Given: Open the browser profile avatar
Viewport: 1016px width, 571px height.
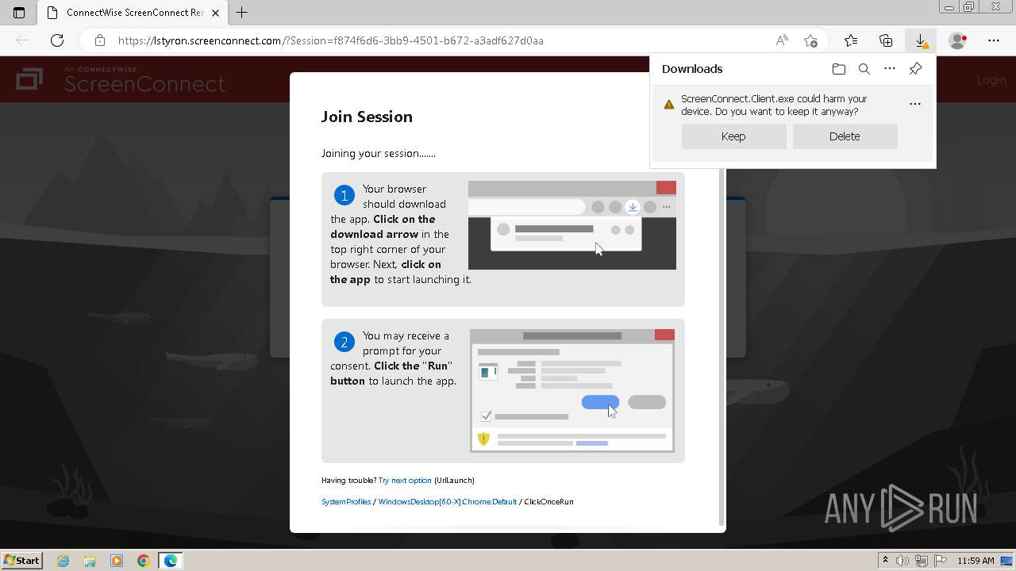Looking at the screenshot, I should coord(958,40).
